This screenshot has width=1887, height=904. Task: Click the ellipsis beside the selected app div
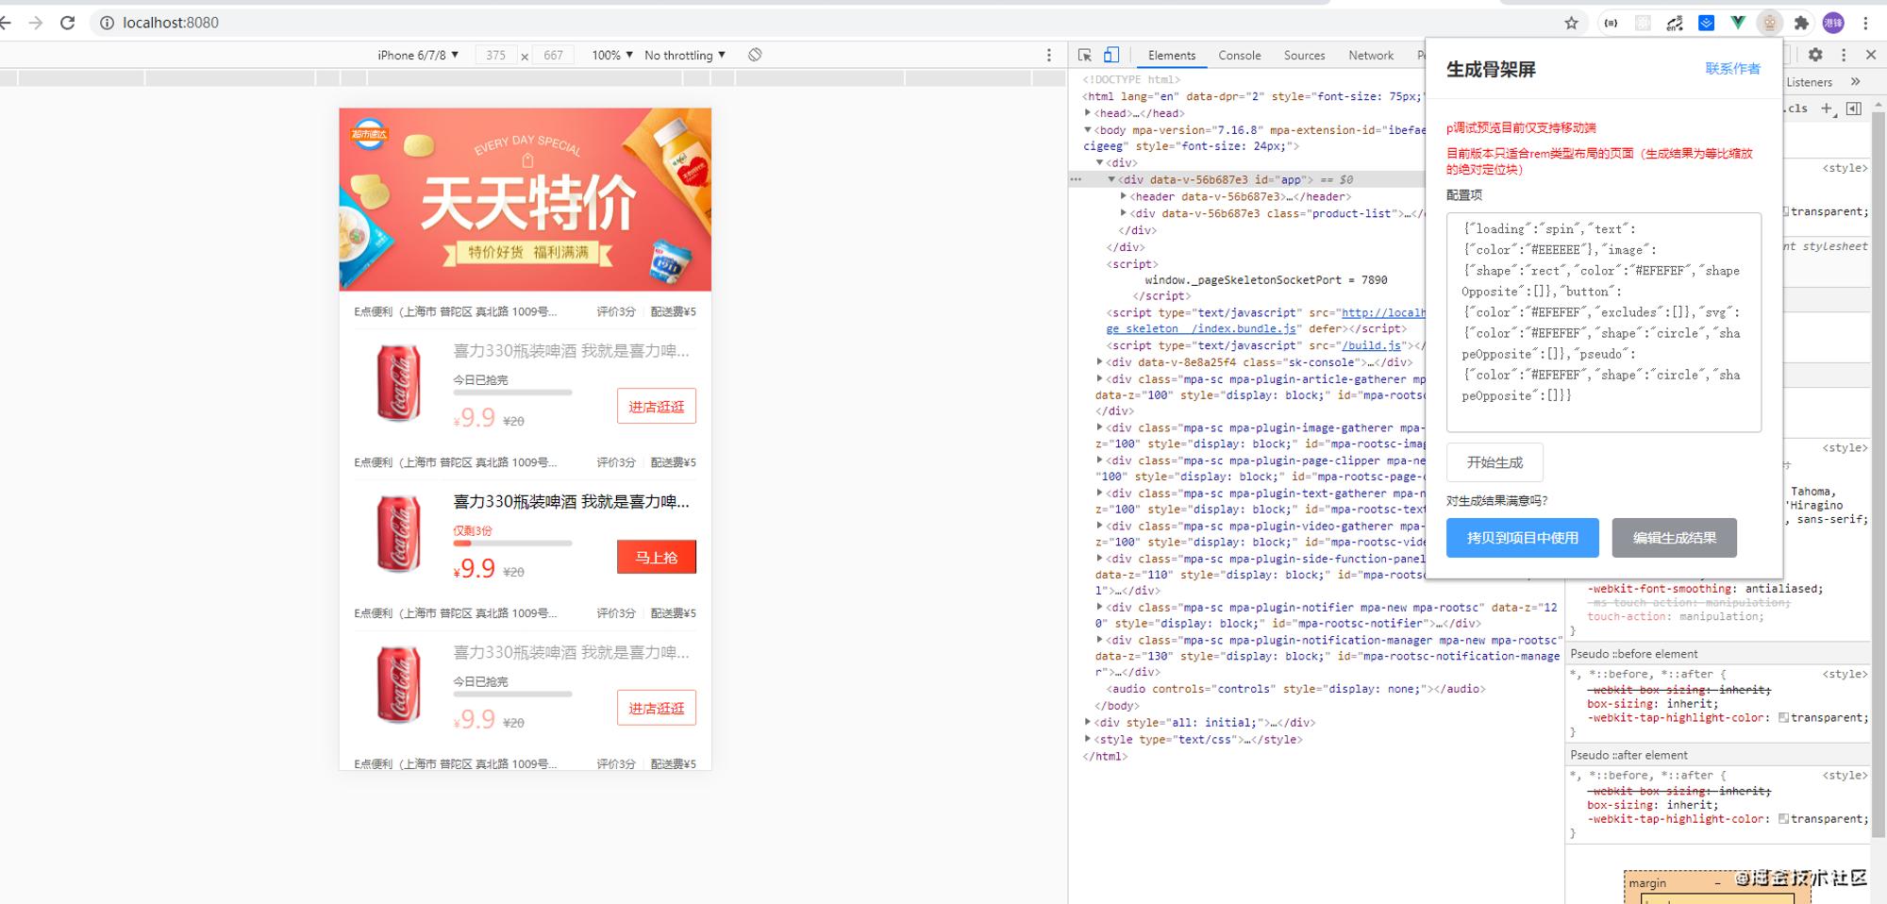coord(1076,179)
